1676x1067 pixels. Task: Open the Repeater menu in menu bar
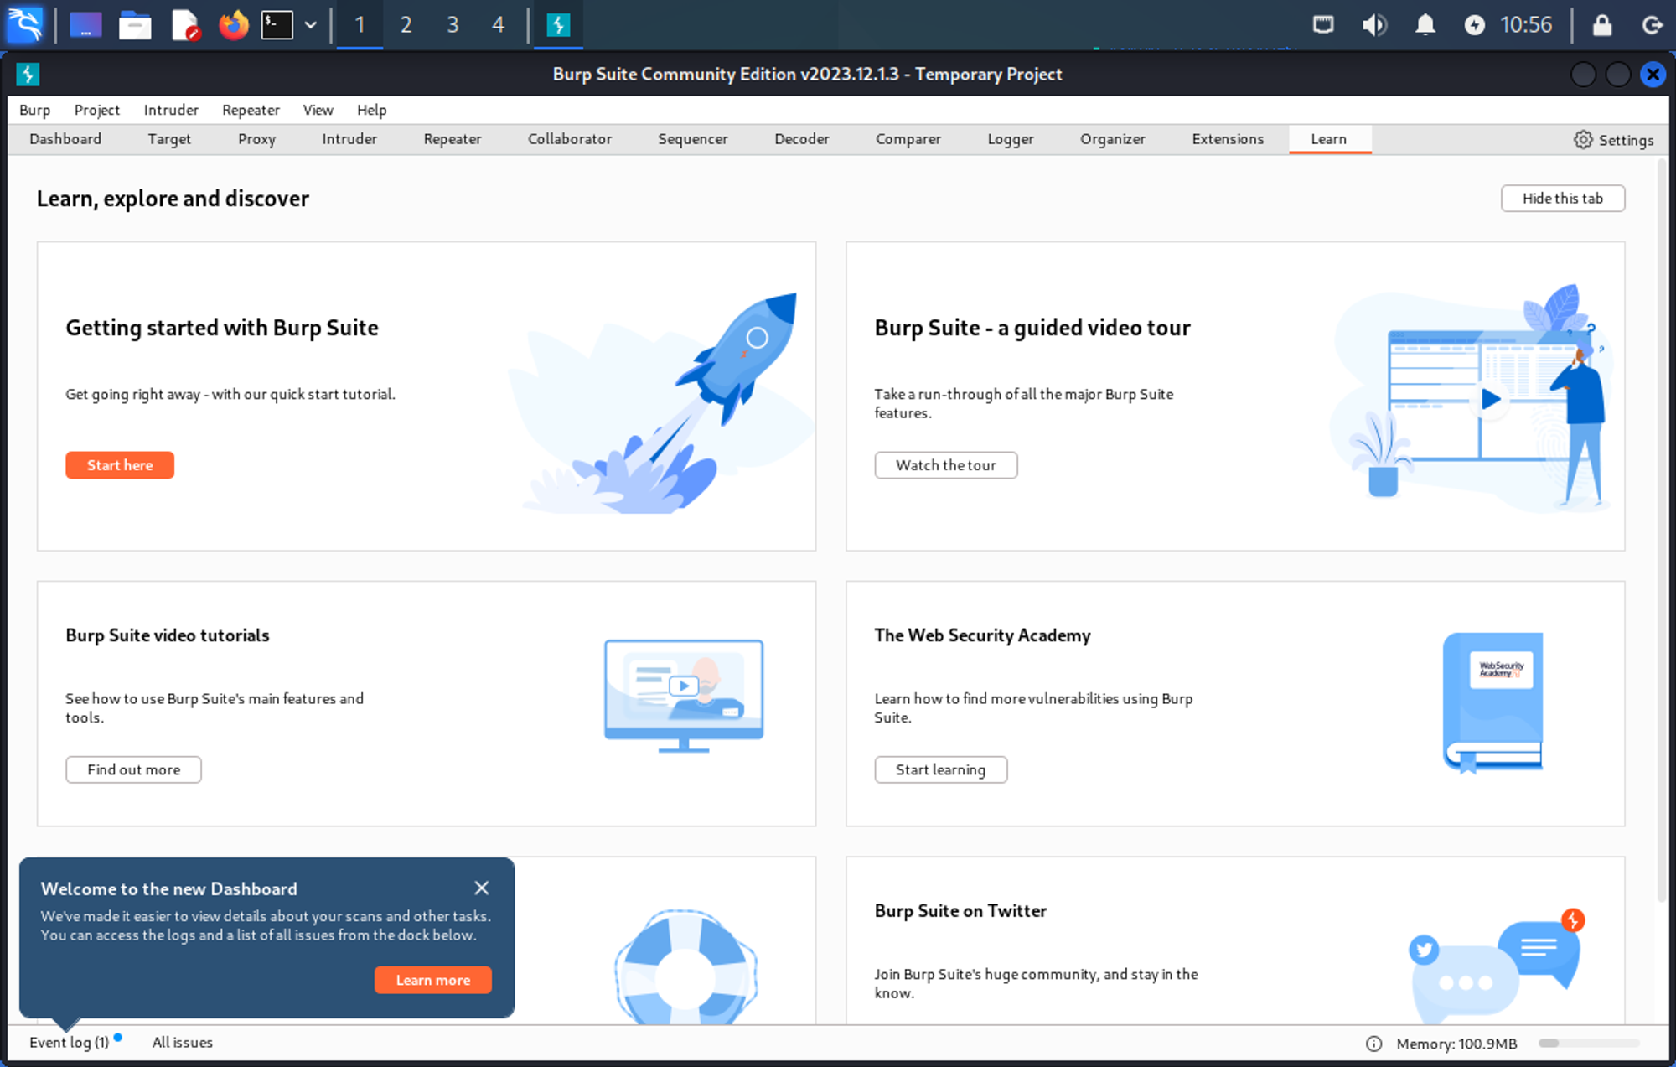coord(251,111)
